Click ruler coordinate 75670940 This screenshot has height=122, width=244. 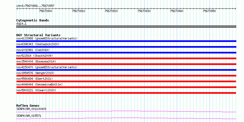177,11
